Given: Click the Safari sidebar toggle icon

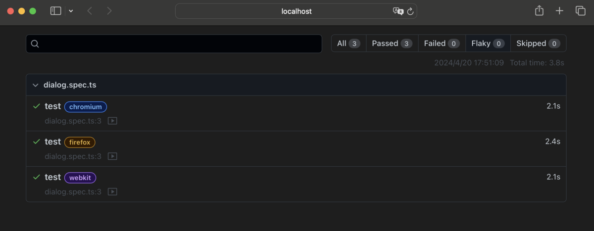Looking at the screenshot, I should [56, 11].
